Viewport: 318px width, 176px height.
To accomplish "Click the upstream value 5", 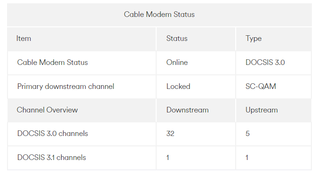I will [247, 134].
